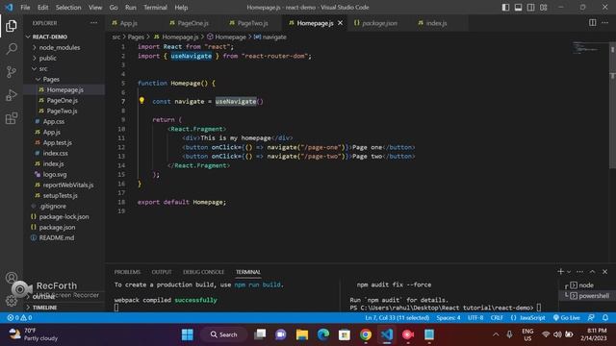Click the Task View taskbar icon
Image resolution: width=616 pixels, height=346 pixels.
coord(260,334)
